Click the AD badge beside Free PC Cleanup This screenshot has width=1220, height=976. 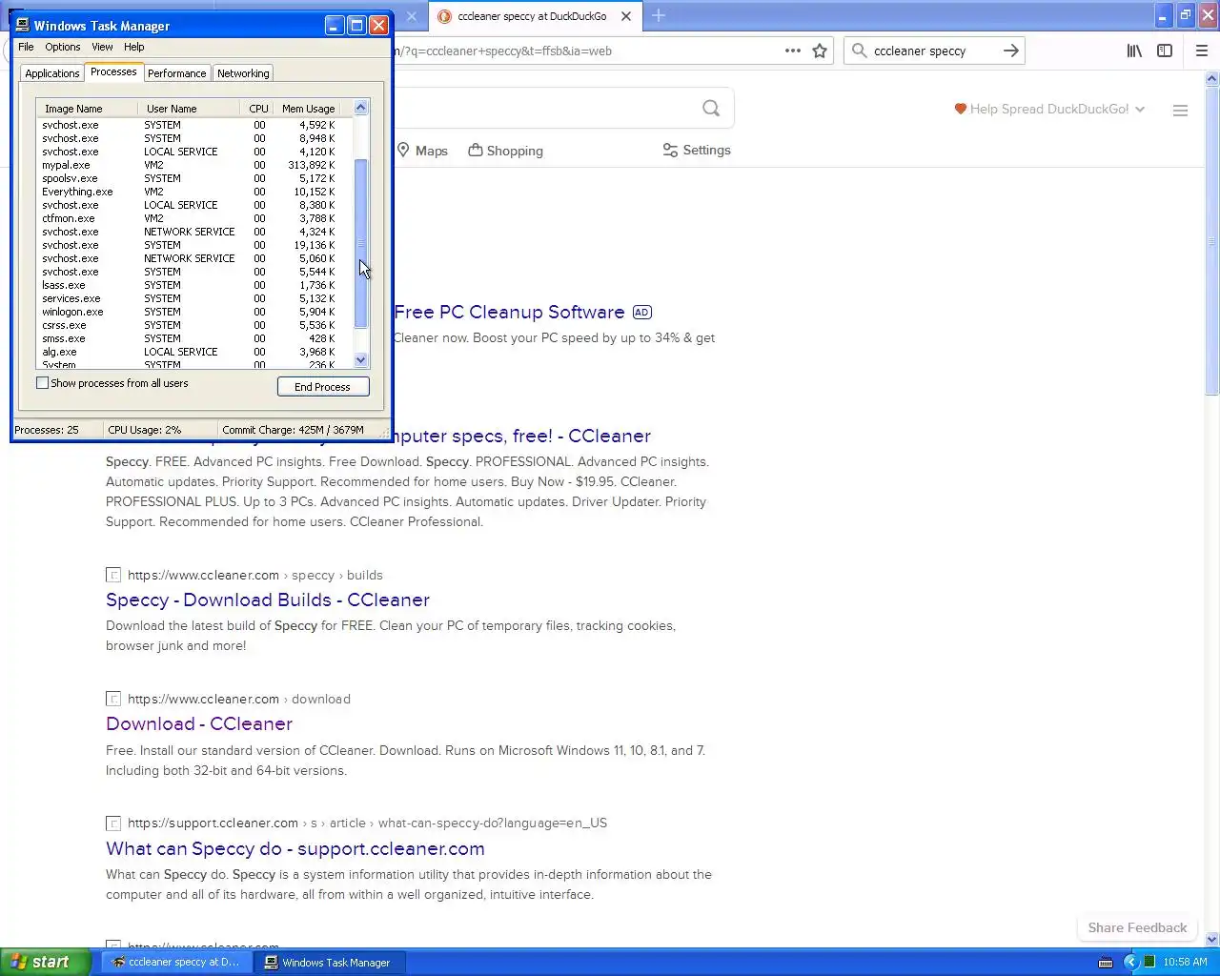[x=642, y=312]
